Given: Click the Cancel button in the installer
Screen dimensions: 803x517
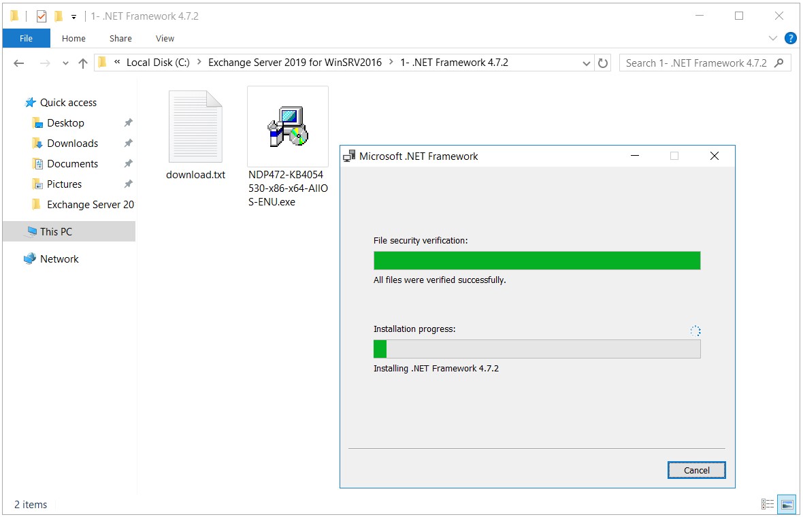Looking at the screenshot, I should tap(696, 470).
